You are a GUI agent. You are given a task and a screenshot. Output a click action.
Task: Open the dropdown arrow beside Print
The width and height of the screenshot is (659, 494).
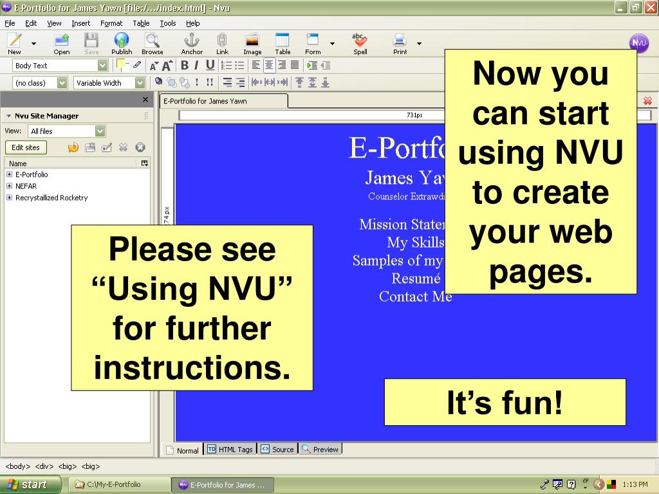pos(419,43)
